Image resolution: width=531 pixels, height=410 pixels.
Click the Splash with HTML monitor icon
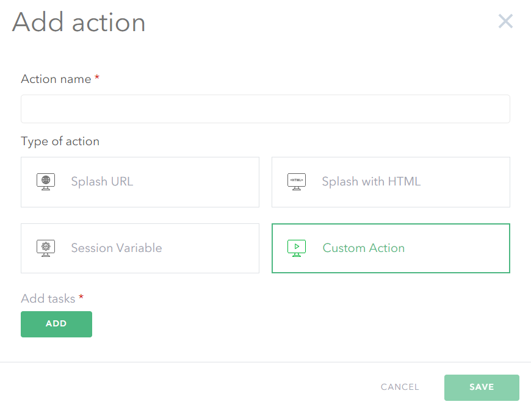297,182
